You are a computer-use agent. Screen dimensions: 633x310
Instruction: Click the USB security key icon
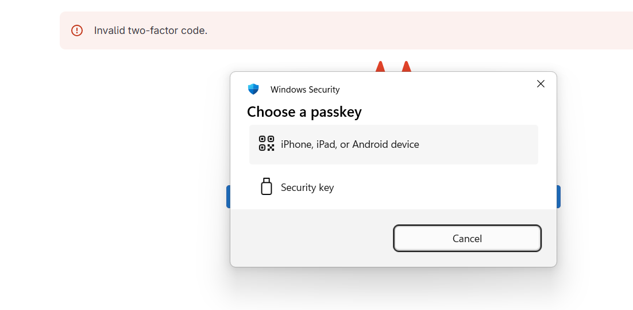266,187
